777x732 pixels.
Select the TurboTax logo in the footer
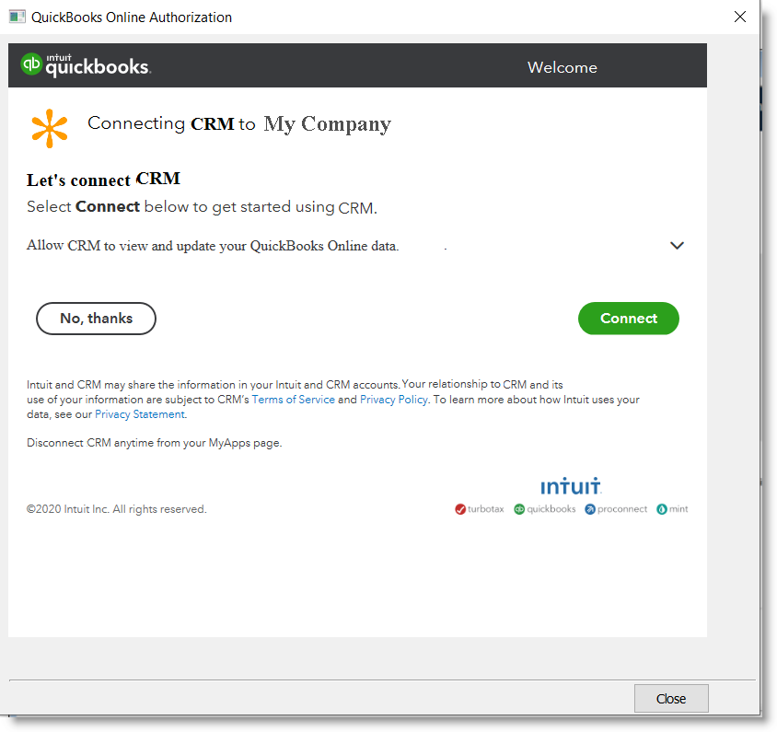click(x=480, y=509)
